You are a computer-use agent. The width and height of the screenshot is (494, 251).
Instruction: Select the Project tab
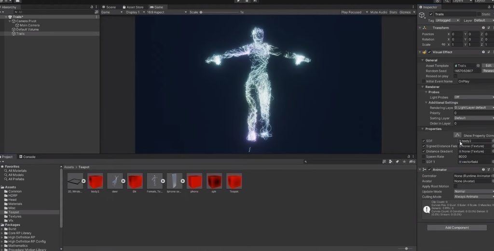coord(7,157)
